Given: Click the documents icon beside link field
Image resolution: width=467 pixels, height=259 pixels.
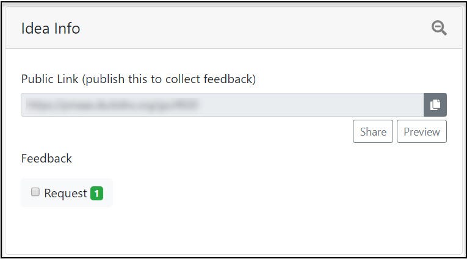Looking at the screenshot, I should pyautogui.click(x=435, y=104).
